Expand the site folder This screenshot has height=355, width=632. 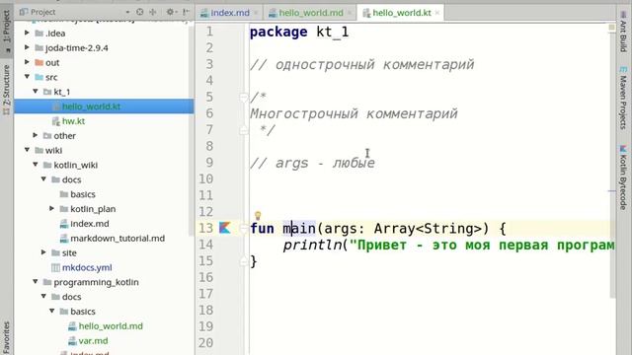click(43, 252)
